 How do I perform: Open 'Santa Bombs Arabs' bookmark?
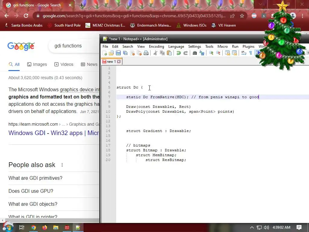[x=24, y=25]
